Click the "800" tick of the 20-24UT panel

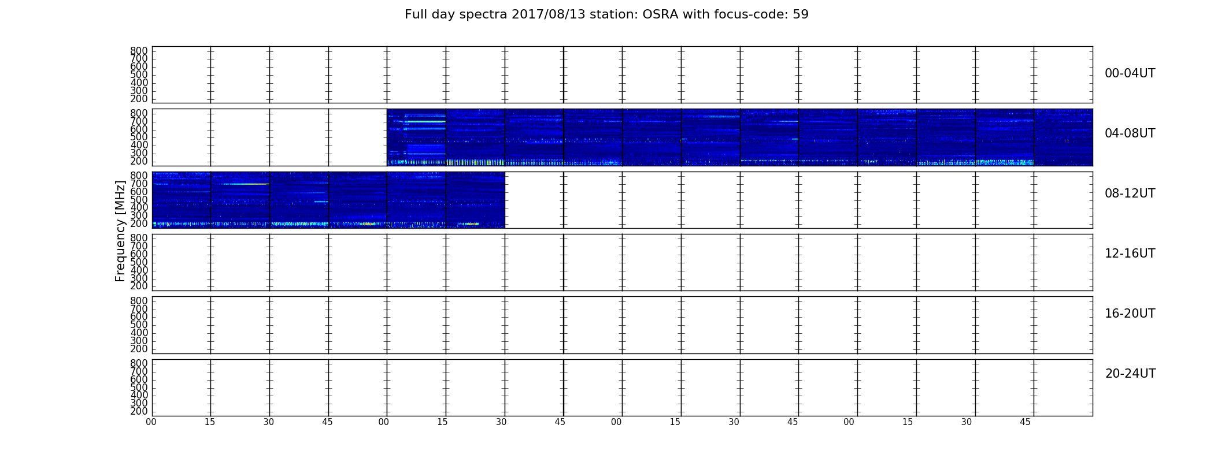(x=139, y=363)
